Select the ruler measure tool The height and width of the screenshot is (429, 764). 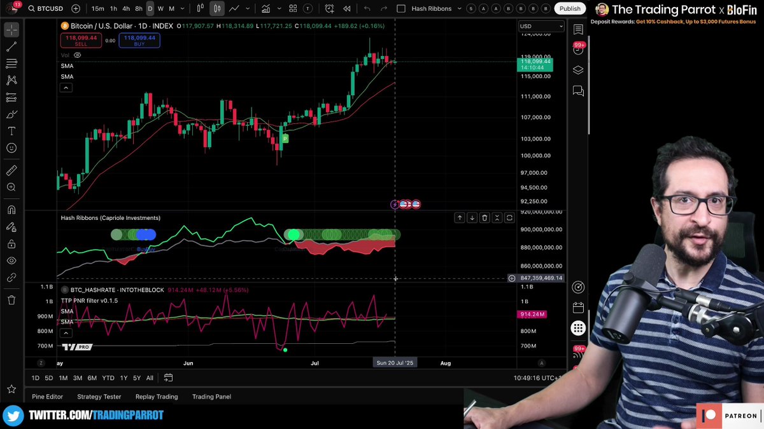[x=11, y=170]
